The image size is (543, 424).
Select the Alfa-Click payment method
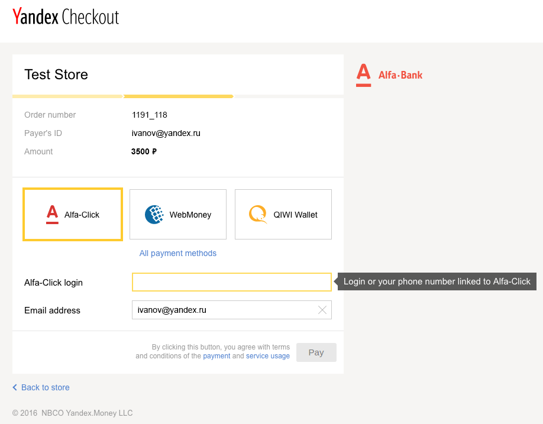tap(73, 214)
